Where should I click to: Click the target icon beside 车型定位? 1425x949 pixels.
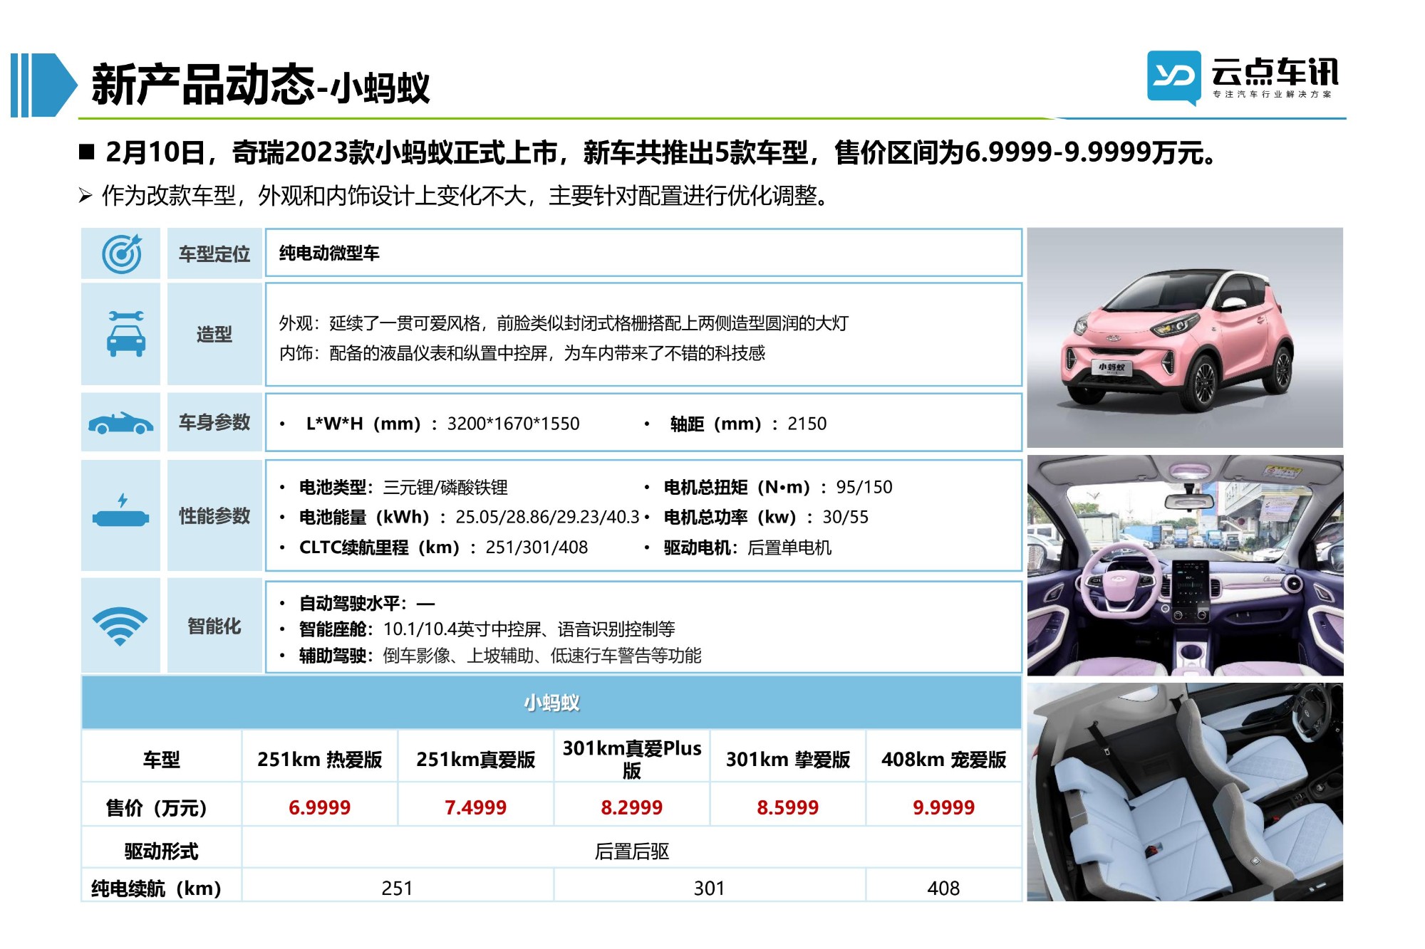pyautogui.click(x=121, y=253)
